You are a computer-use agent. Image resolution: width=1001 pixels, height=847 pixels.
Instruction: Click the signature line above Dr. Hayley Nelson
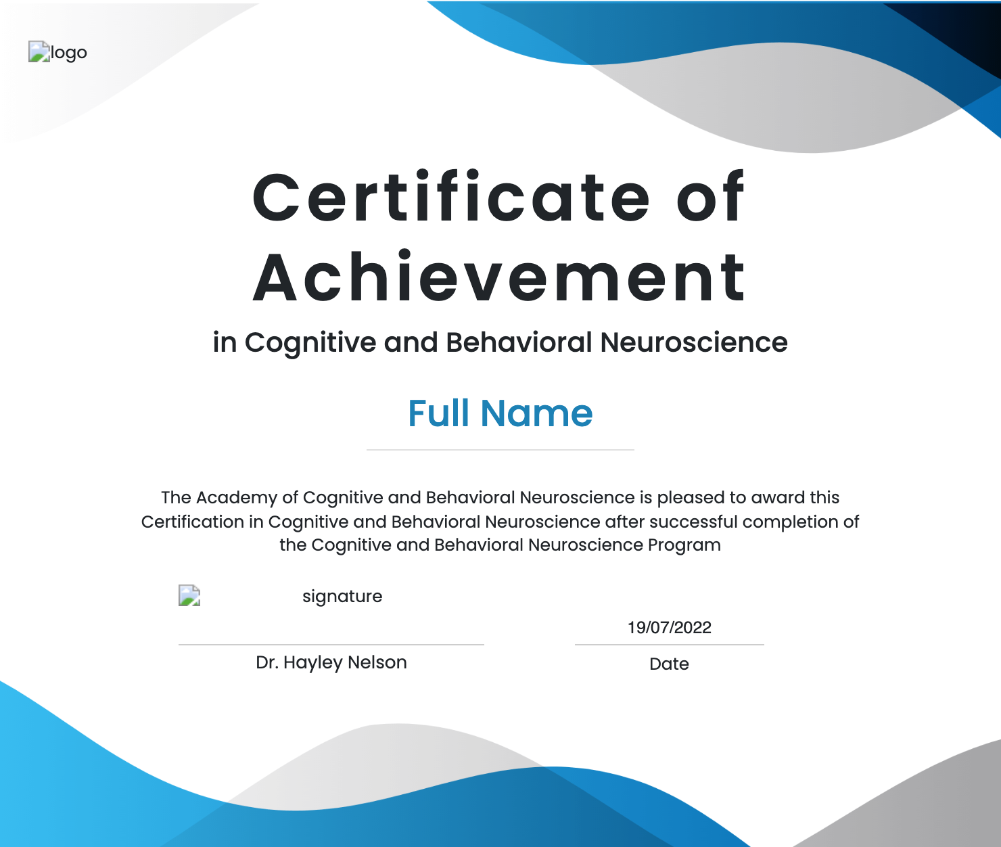point(331,645)
